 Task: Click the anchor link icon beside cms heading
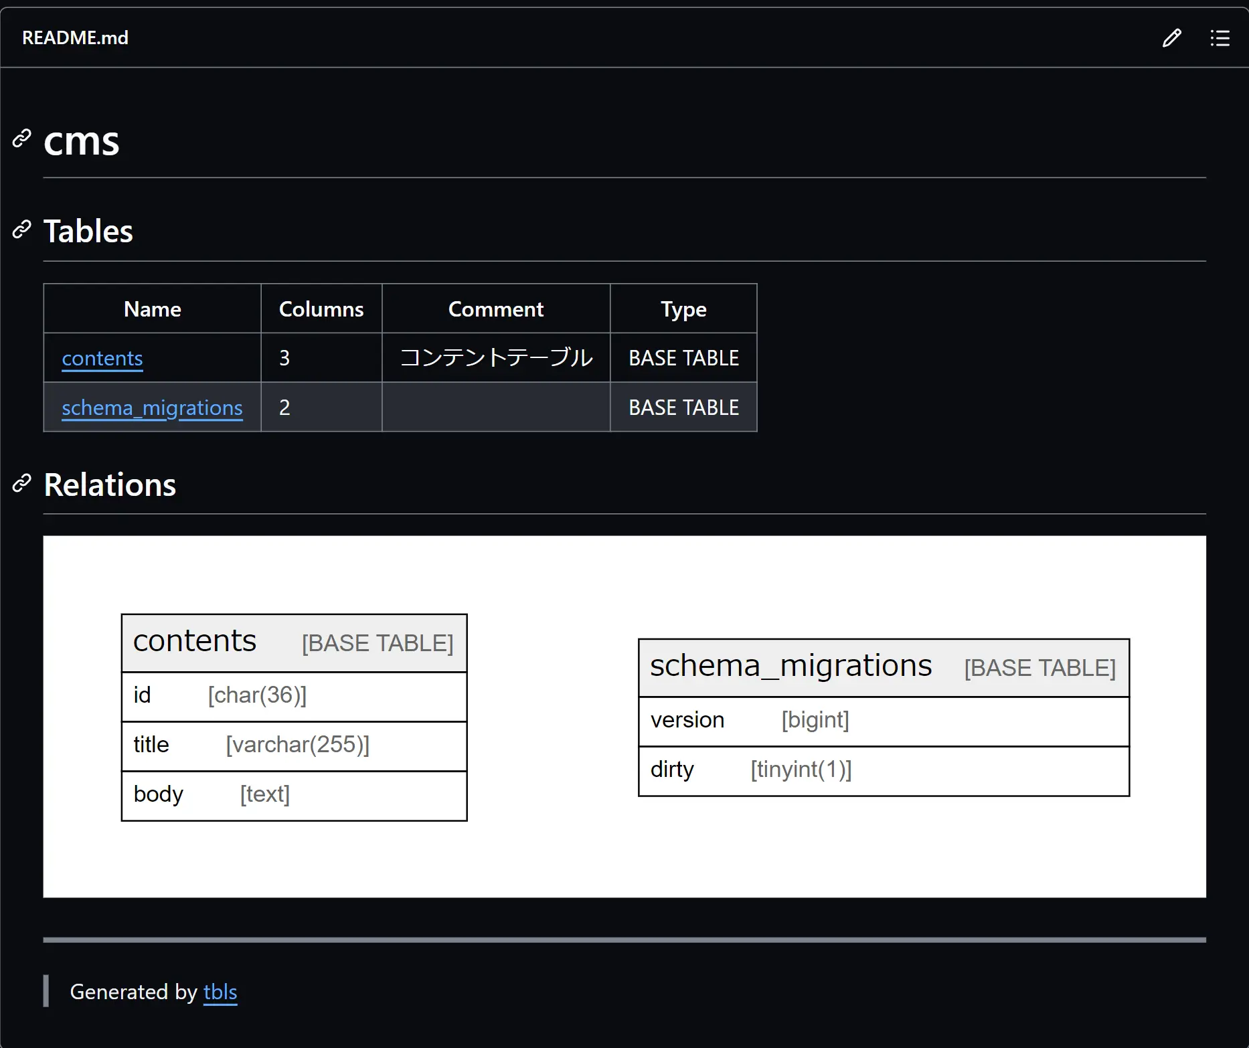tap(22, 139)
